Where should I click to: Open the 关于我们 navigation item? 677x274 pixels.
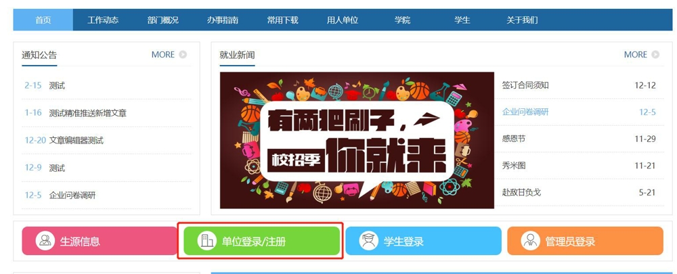coord(522,20)
